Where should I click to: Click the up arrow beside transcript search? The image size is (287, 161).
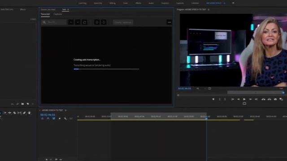[71, 22]
